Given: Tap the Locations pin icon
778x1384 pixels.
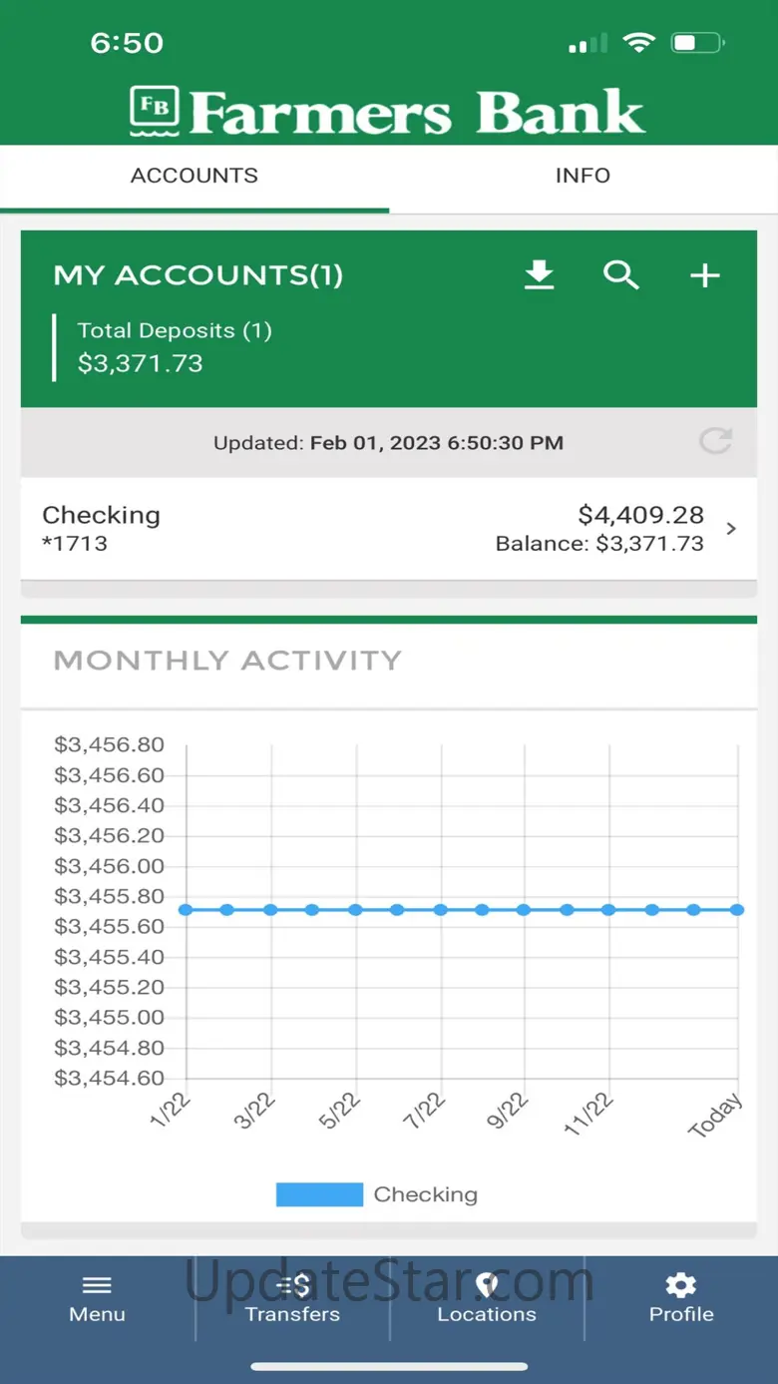Looking at the screenshot, I should [487, 1285].
